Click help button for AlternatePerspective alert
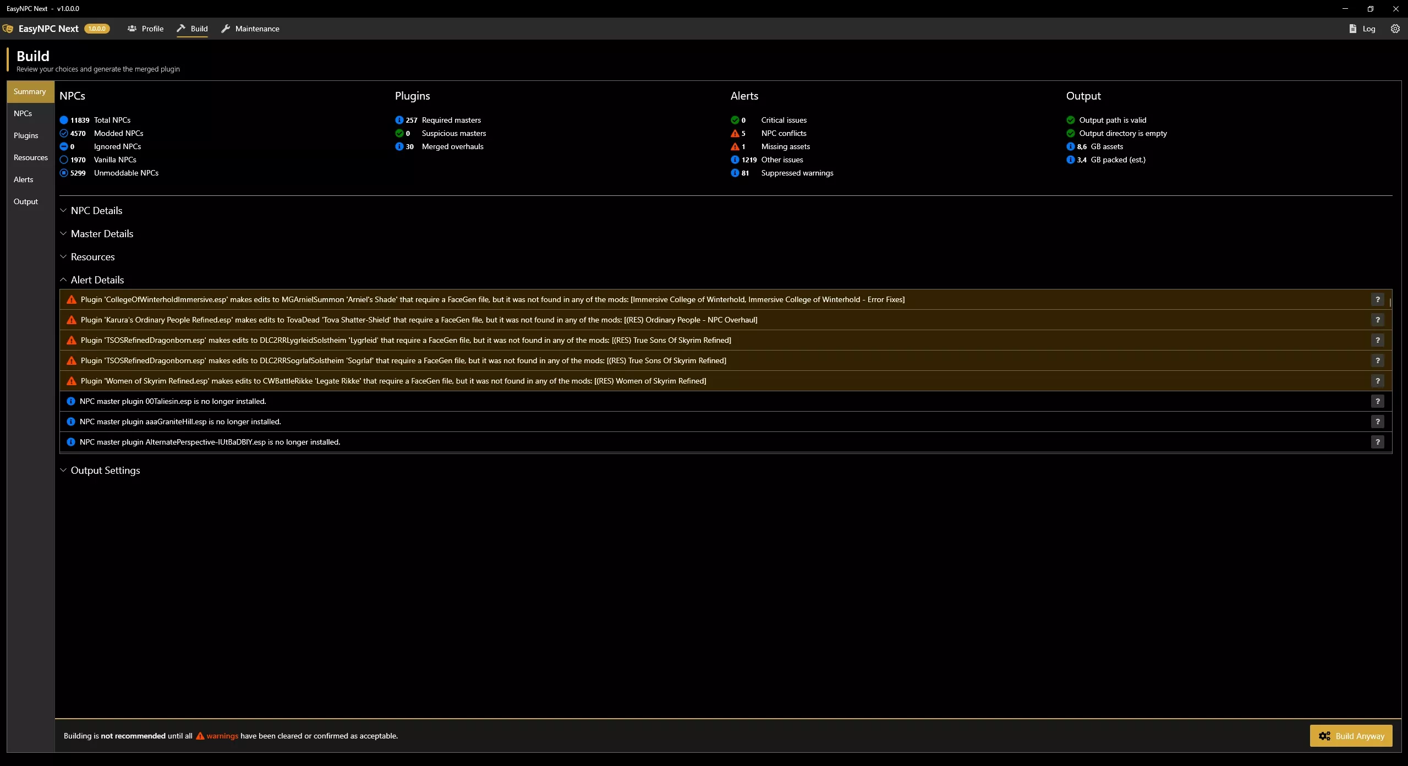Screen dimensions: 1408x766 pyautogui.click(x=1377, y=442)
